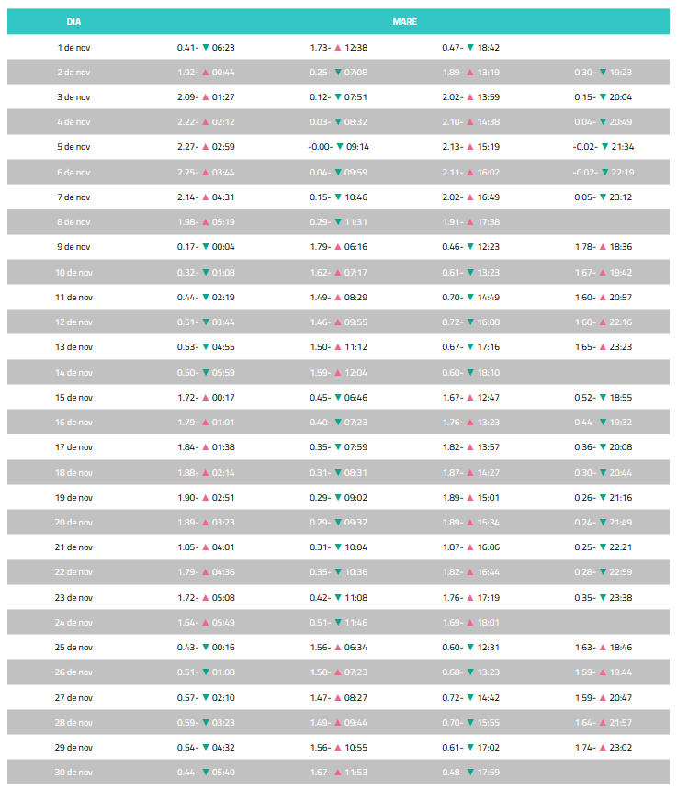Click the MARÉ column header
This screenshot has width=677, height=790.
pos(404,21)
